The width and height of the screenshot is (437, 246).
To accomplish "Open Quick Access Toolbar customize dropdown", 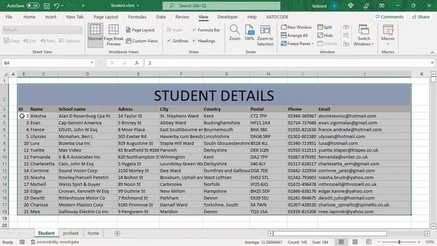I will pos(83,5).
